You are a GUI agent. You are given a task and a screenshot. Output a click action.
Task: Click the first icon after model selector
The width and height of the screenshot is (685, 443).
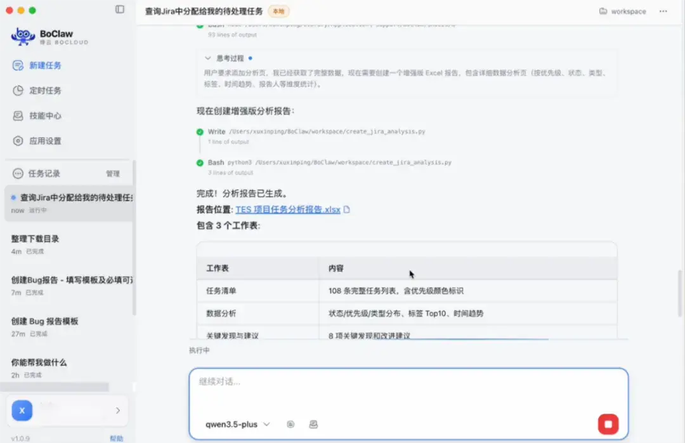[290, 424]
